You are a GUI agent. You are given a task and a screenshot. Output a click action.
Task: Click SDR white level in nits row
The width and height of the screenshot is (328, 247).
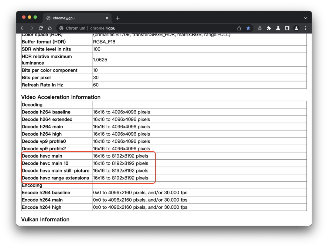(164, 49)
